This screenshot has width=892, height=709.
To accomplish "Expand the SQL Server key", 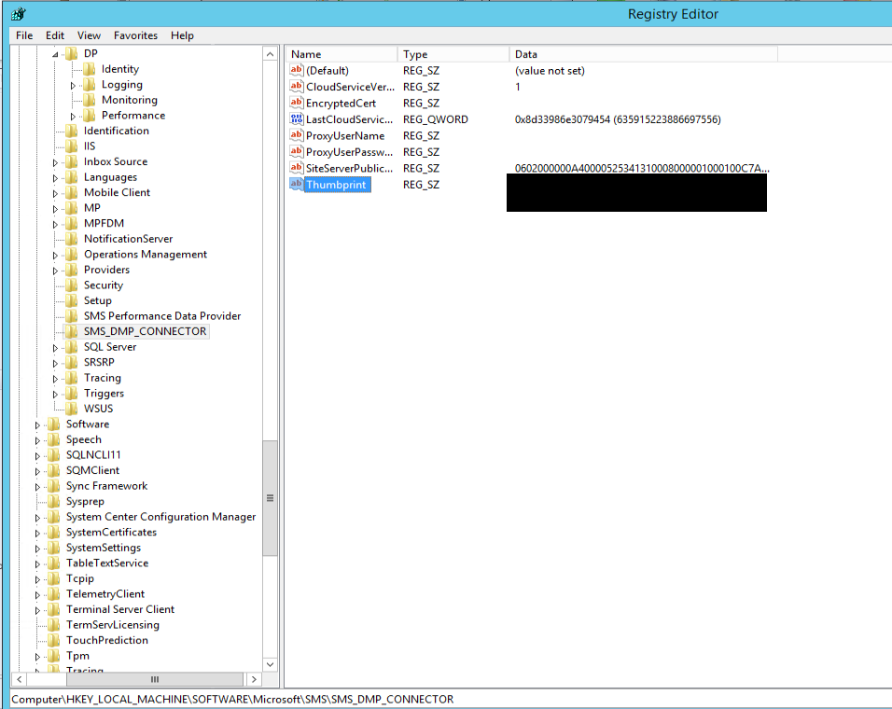I will (x=55, y=348).
